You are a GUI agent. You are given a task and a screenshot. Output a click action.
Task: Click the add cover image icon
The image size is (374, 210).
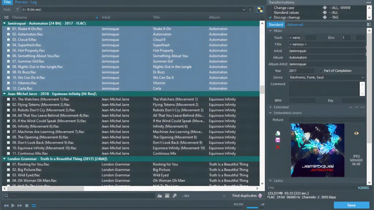tap(278, 133)
